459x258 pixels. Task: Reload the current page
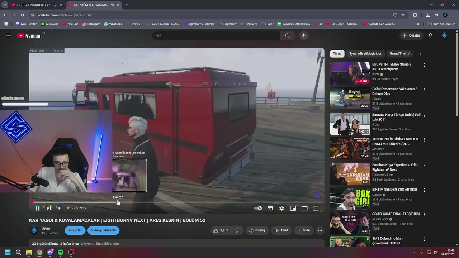tap(23, 15)
